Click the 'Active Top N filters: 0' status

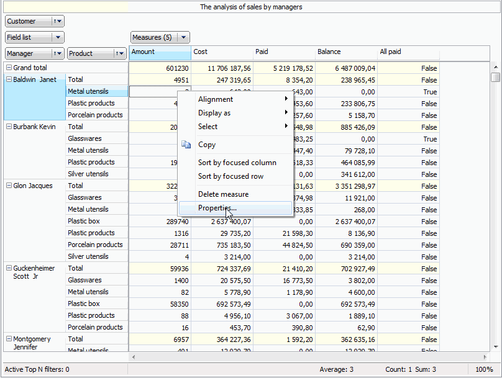point(37,369)
